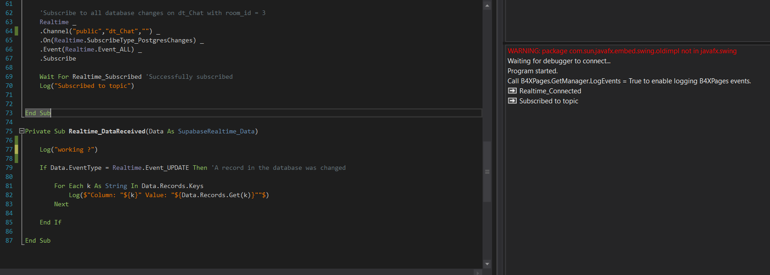770x275 pixels.
Task: Click arrow icon beside Subscribed to topic
Action: (512, 101)
